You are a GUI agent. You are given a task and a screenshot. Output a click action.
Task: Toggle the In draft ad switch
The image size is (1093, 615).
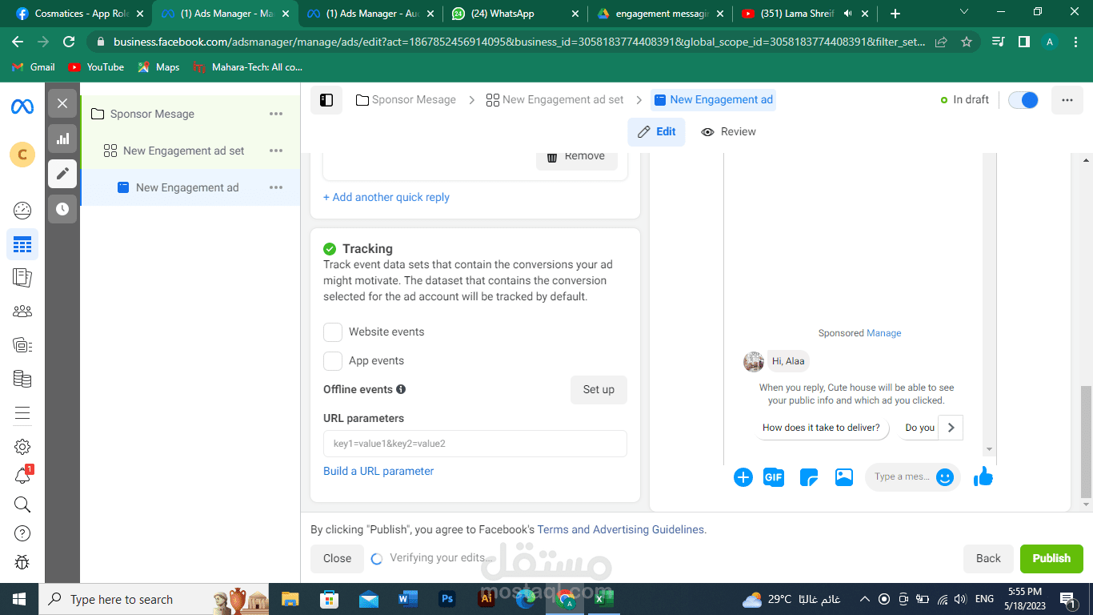click(1023, 100)
